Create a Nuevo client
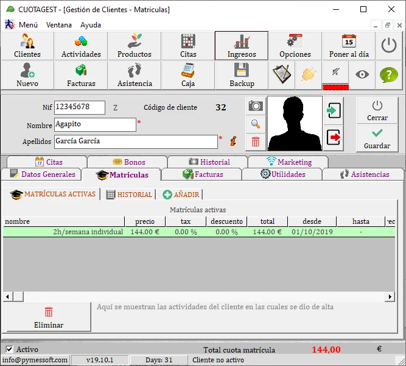 tap(27, 75)
